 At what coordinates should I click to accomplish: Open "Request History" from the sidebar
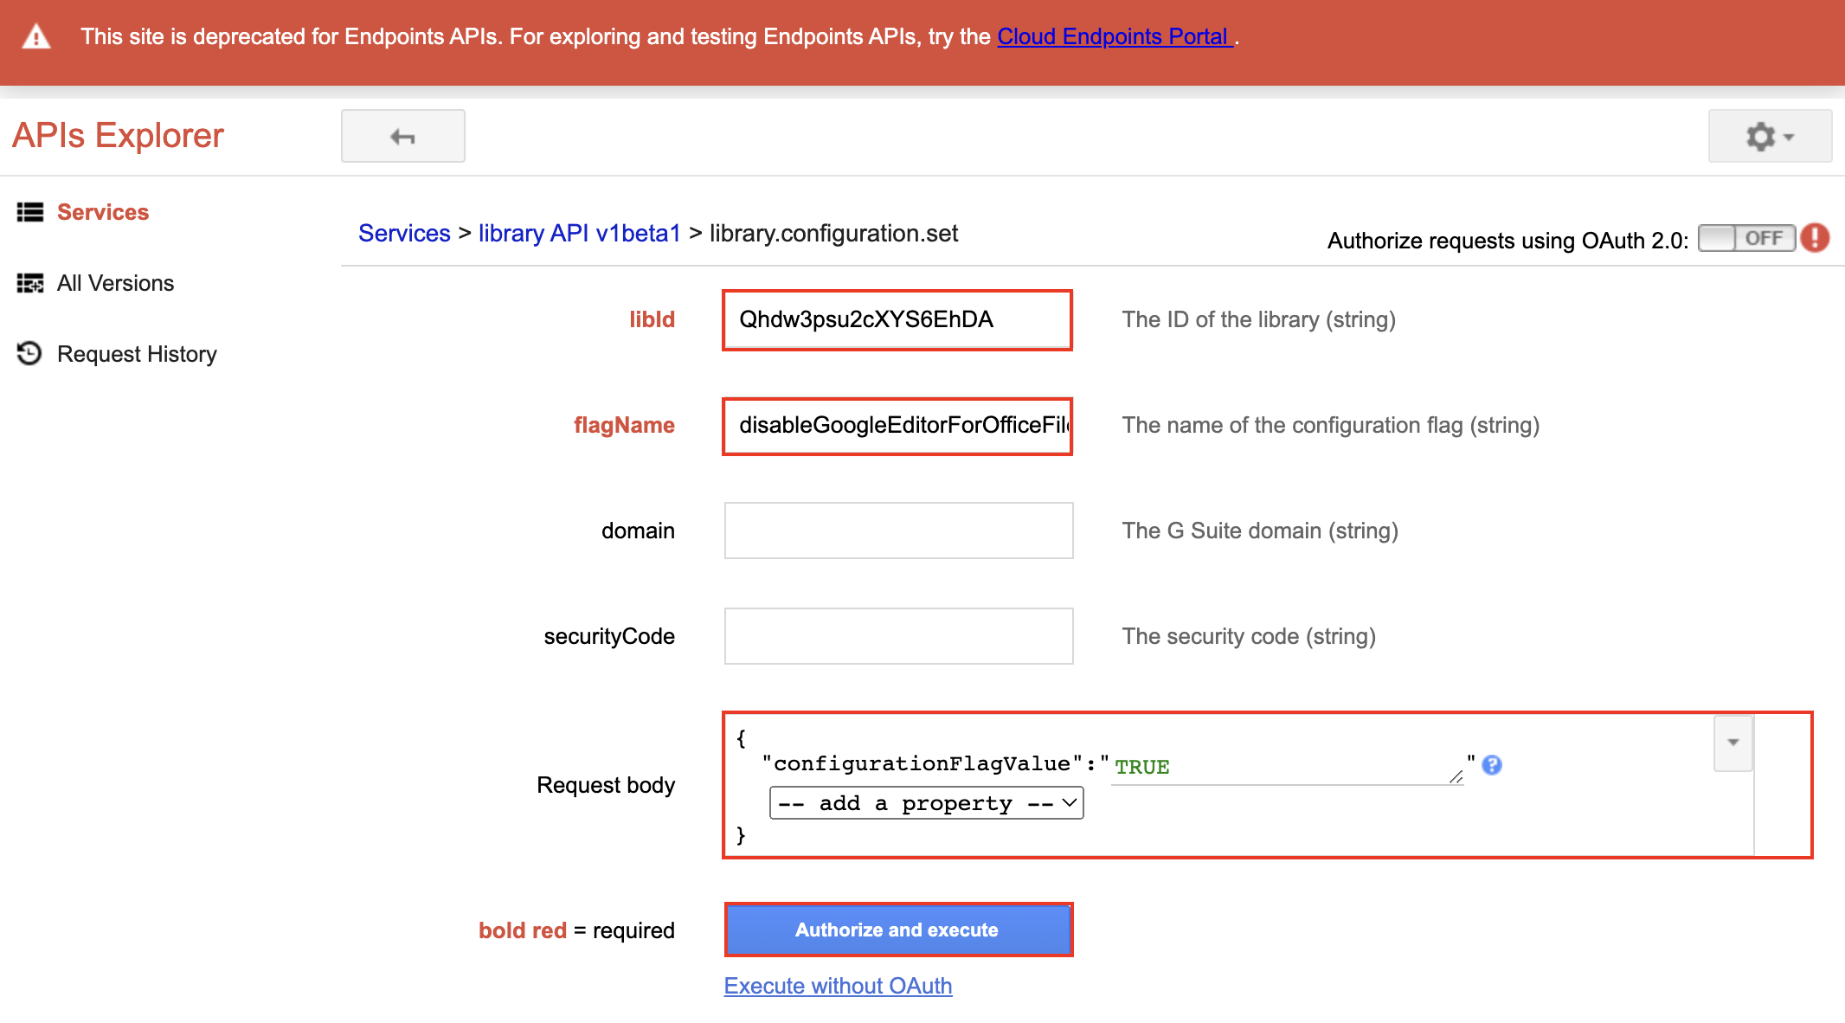(x=137, y=353)
